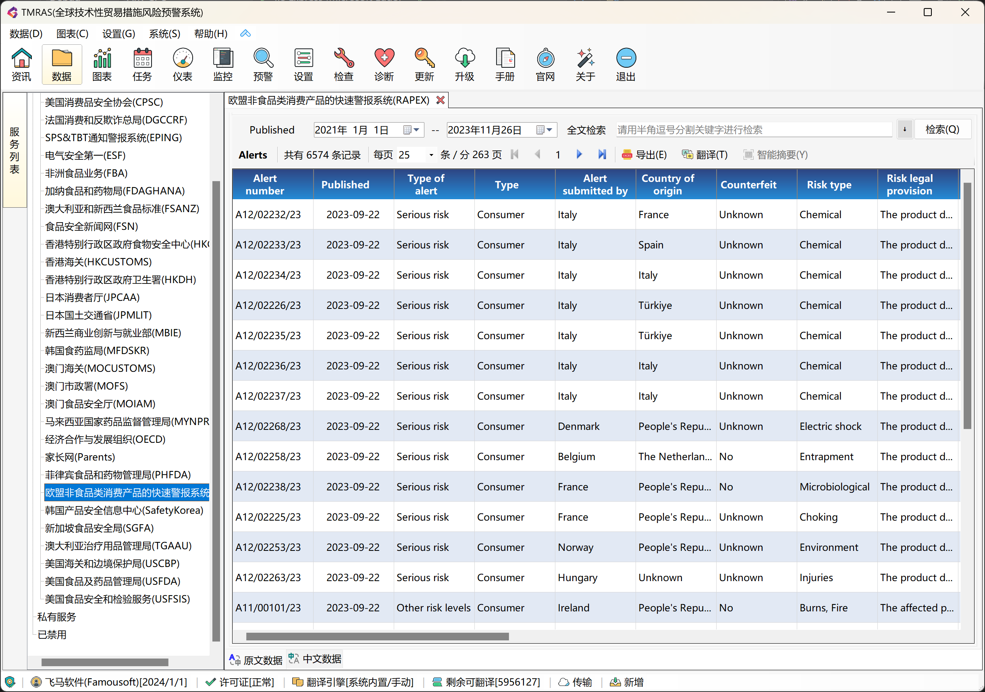Image resolution: width=985 pixels, height=692 pixels.
Task: Select 美国消费品安全协会(CPSC) in tree
Action: (104, 102)
